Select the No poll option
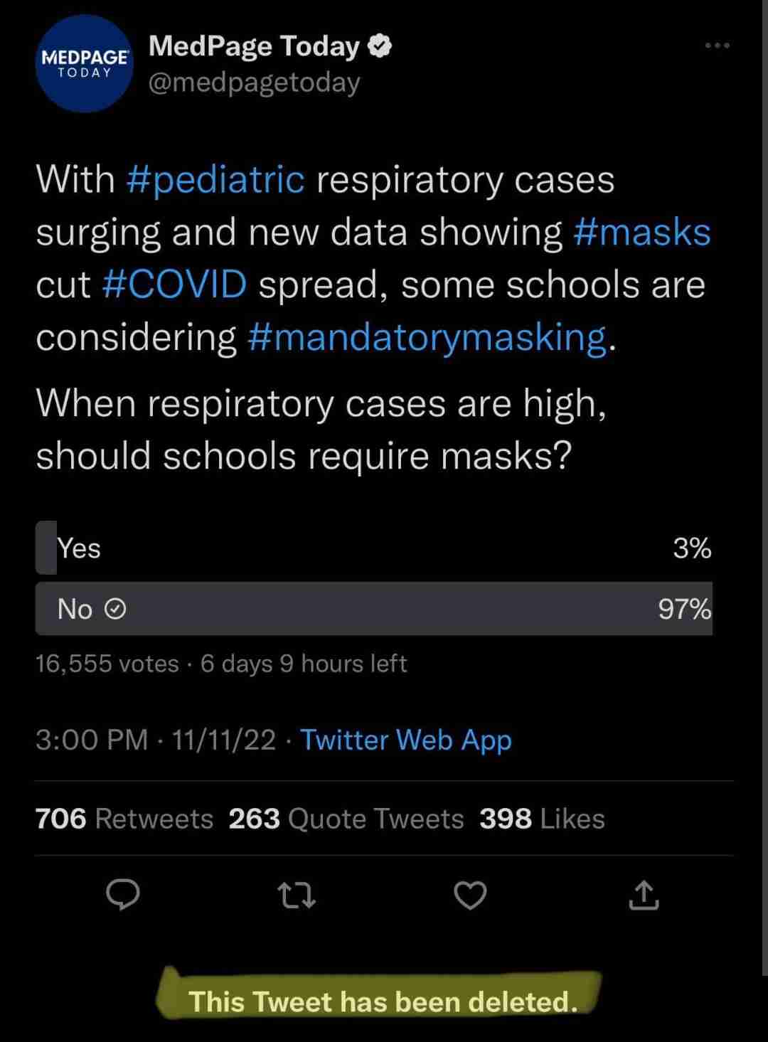Image resolution: width=768 pixels, height=1042 pixels. (373, 609)
